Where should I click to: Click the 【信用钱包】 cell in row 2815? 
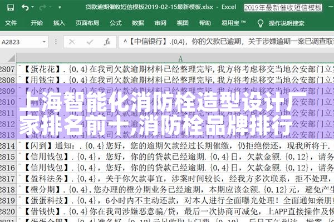(x=175, y=157)
